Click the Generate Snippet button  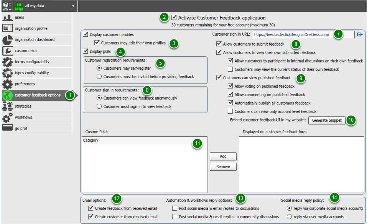pos(327,120)
